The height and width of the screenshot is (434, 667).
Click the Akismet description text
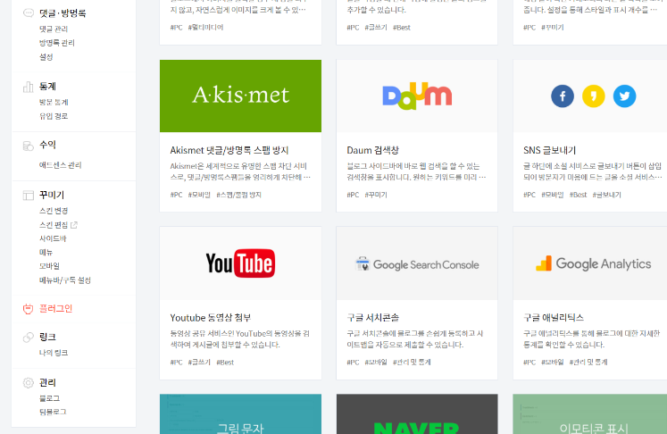coord(240,171)
